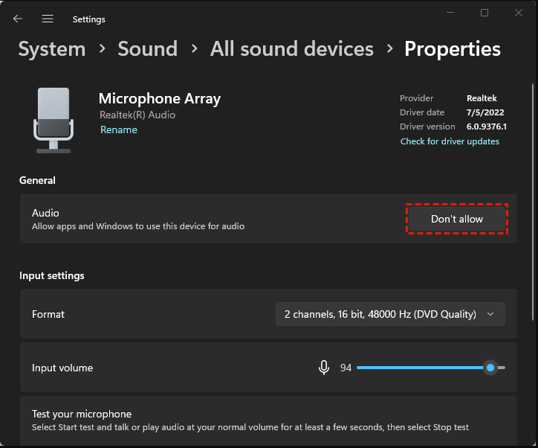The width and height of the screenshot is (538, 448).
Task: Go back using the back arrow
Action: click(x=18, y=19)
